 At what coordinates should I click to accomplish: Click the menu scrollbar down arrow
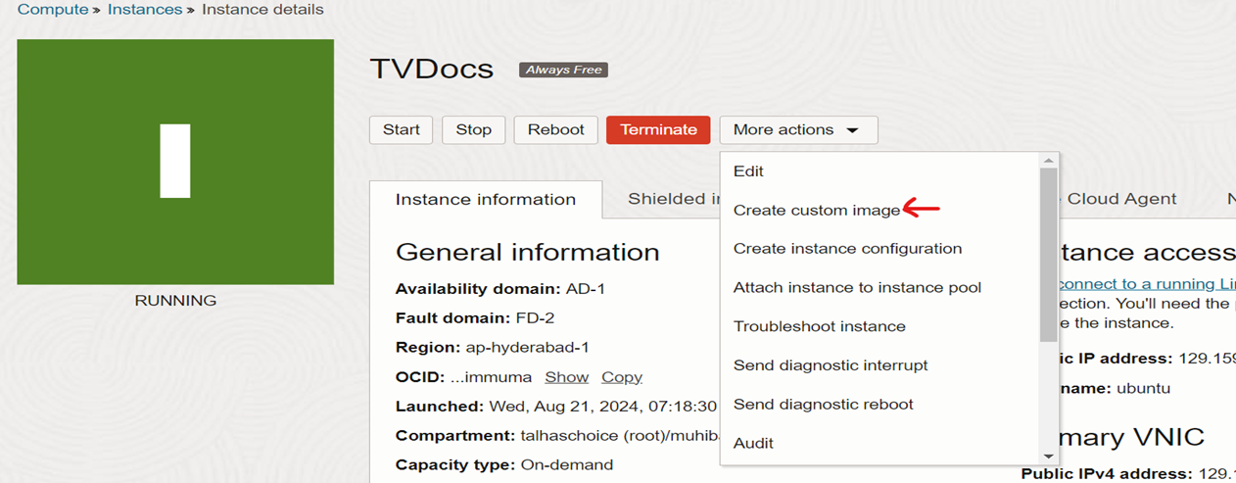[x=1049, y=456]
